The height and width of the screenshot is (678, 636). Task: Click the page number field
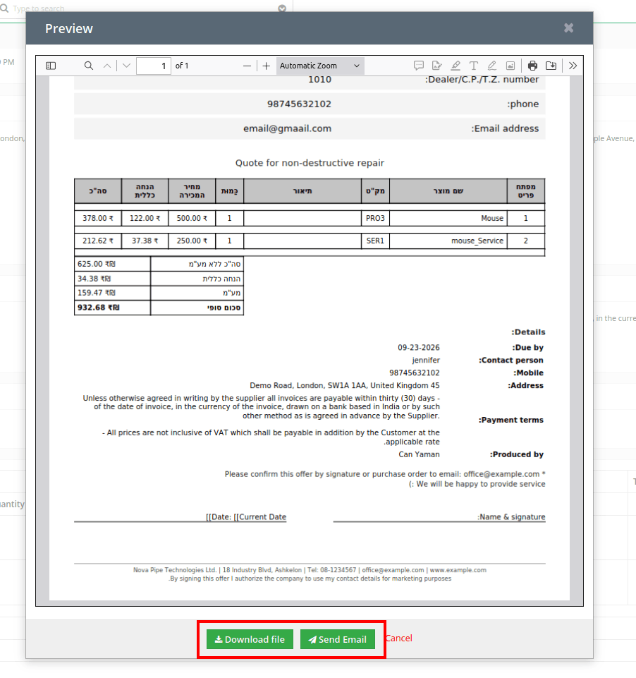(x=154, y=66)
